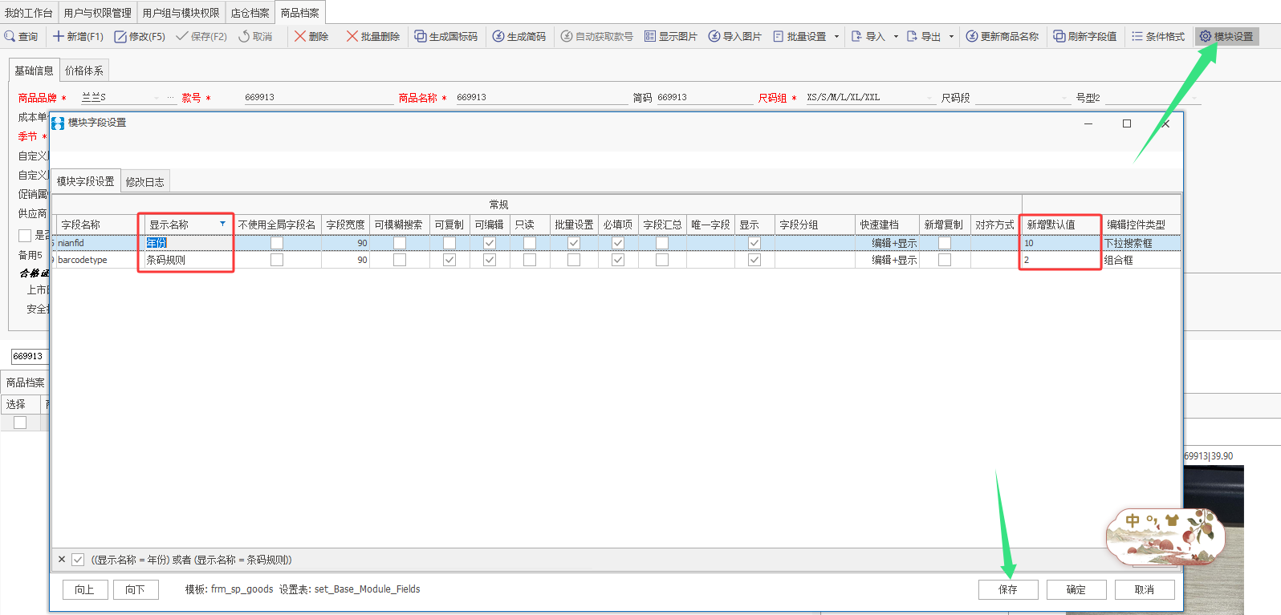The height and width of the screenshot is (615, 1281).
Task: Open 模块设置 gear icon
Action: (x=1205, y=37)
